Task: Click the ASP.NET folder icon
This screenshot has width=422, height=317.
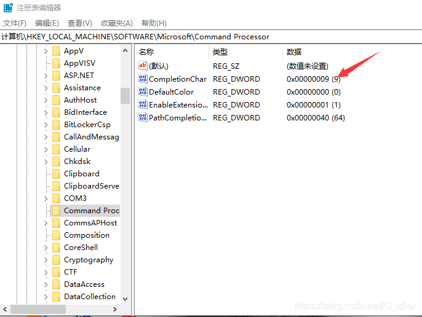Action: click(x=56, y=76)
